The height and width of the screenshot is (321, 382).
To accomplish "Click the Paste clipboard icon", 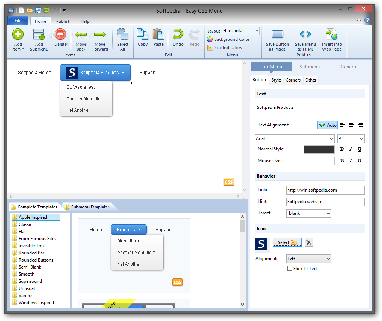I will pyautogui.click(x=158, y=34).
